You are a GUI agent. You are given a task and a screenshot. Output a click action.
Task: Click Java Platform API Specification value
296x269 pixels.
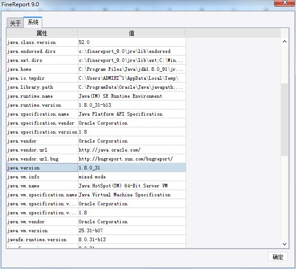(x=132, y=114)
